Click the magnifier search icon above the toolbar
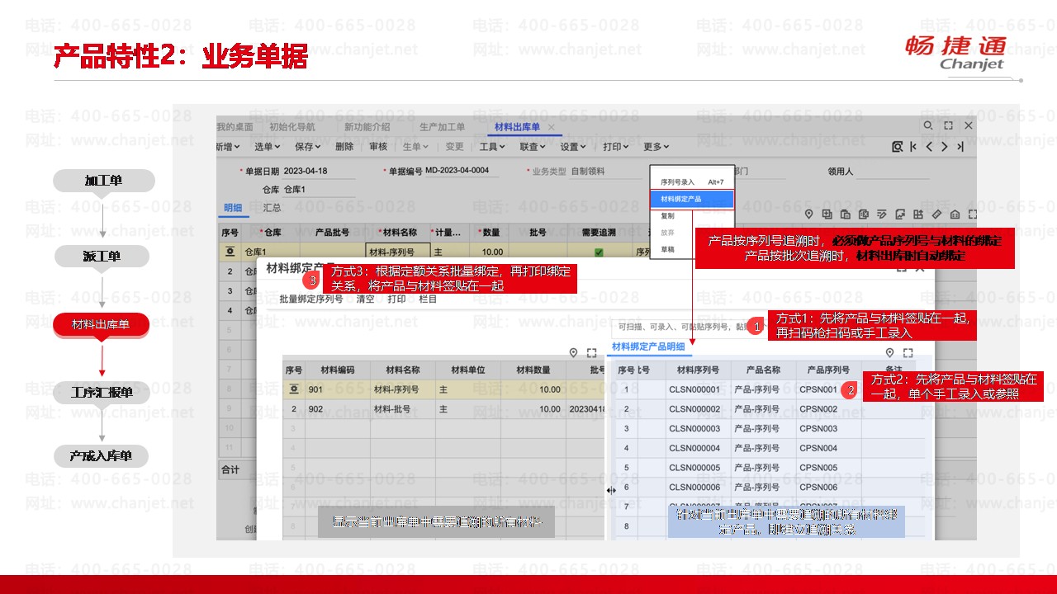This screenshot has height=594, width=1057. (928, 126)
